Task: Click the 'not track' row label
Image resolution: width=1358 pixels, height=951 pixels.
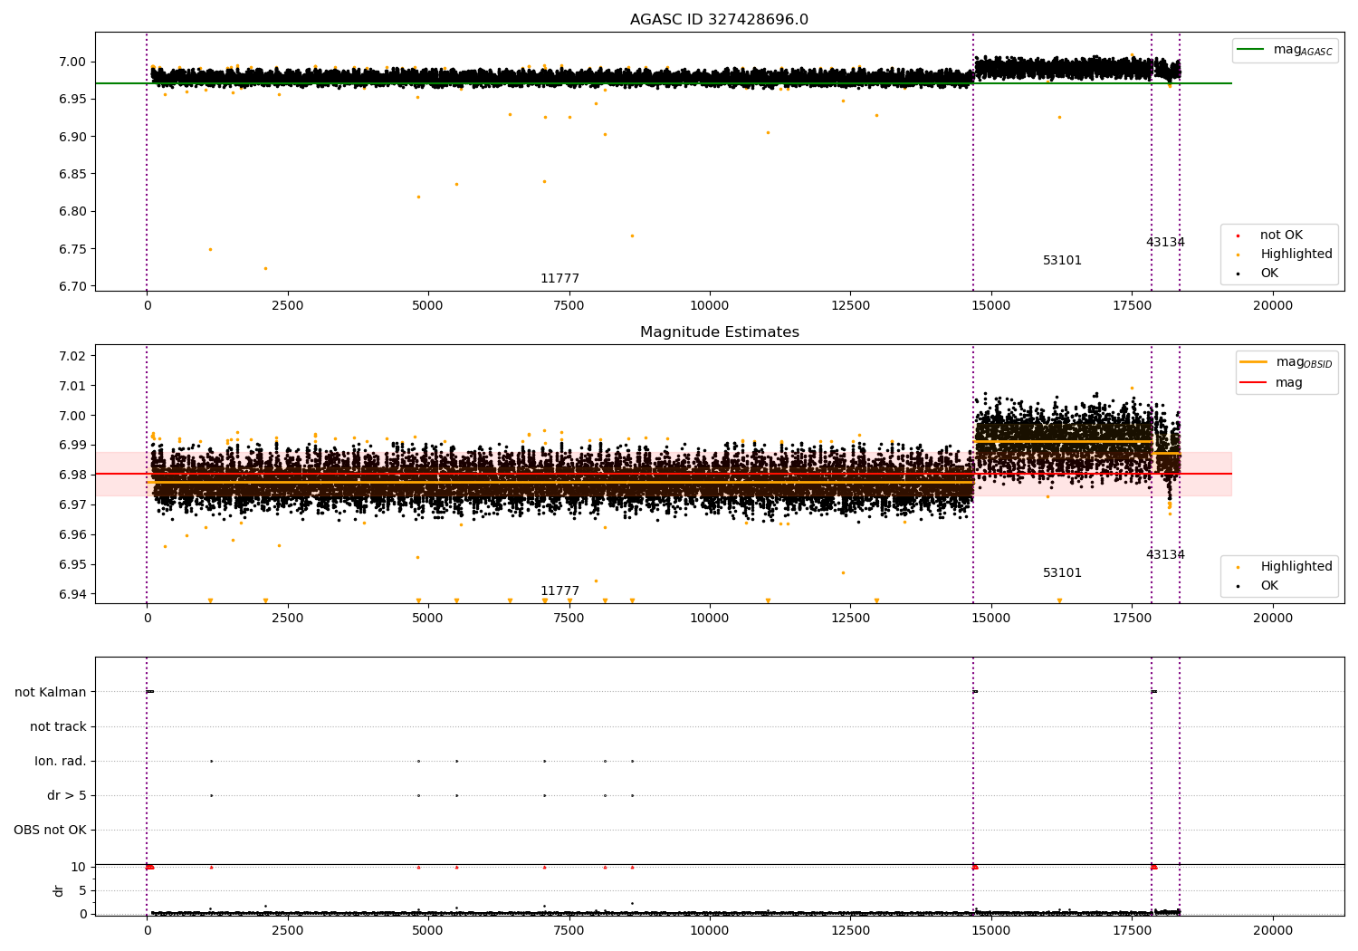Action: (x=58, y=726)
